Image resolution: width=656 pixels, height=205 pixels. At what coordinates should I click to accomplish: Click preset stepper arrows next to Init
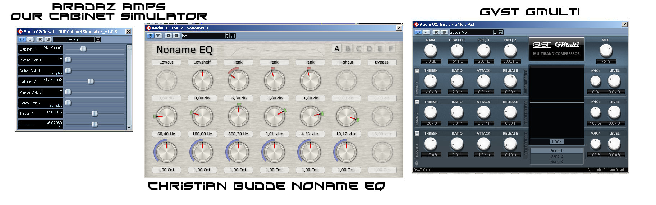(x=227, y=36)
